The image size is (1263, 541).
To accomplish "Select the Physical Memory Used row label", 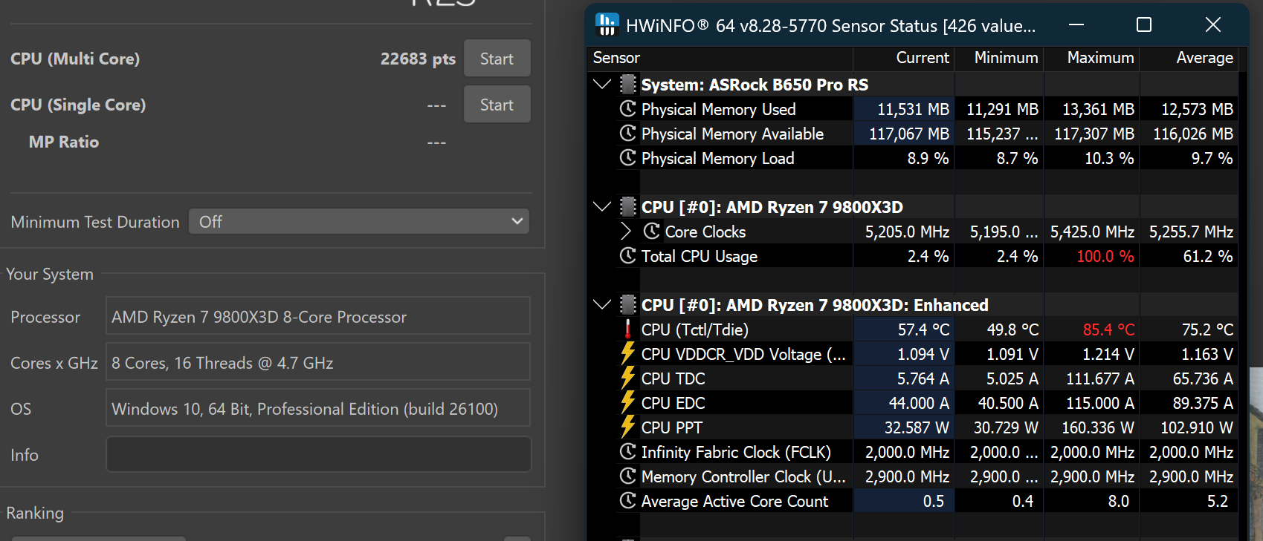I will (718, 109).
